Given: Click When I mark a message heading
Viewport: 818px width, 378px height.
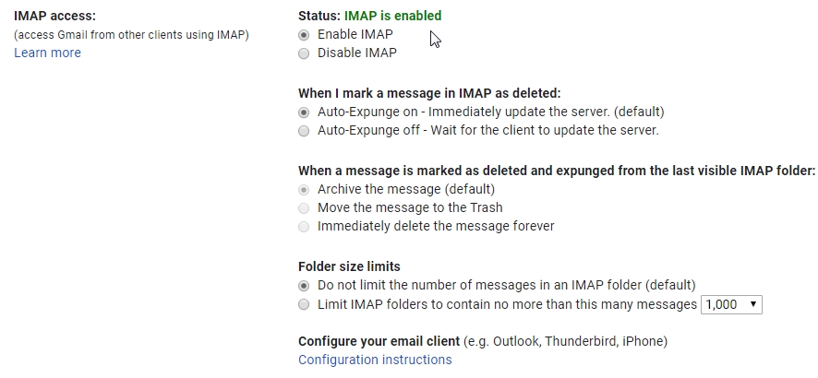Looking at the screenshot, I should pyautogui.click(x=429, y=94).
